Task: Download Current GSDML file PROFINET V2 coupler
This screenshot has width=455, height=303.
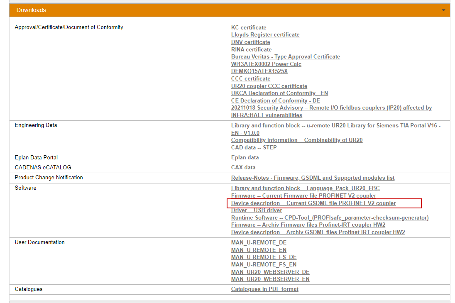Action: coord(313,203)
